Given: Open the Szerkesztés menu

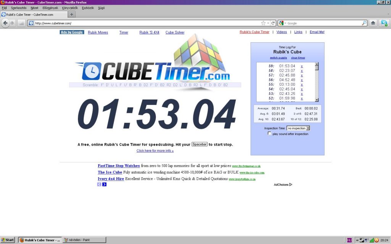Looking at the screenshot, I should [19, 8].
